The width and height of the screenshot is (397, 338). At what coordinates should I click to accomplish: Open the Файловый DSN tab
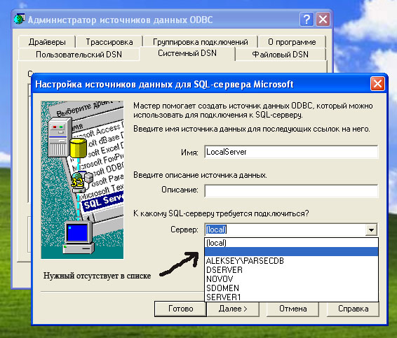[281, 55]
